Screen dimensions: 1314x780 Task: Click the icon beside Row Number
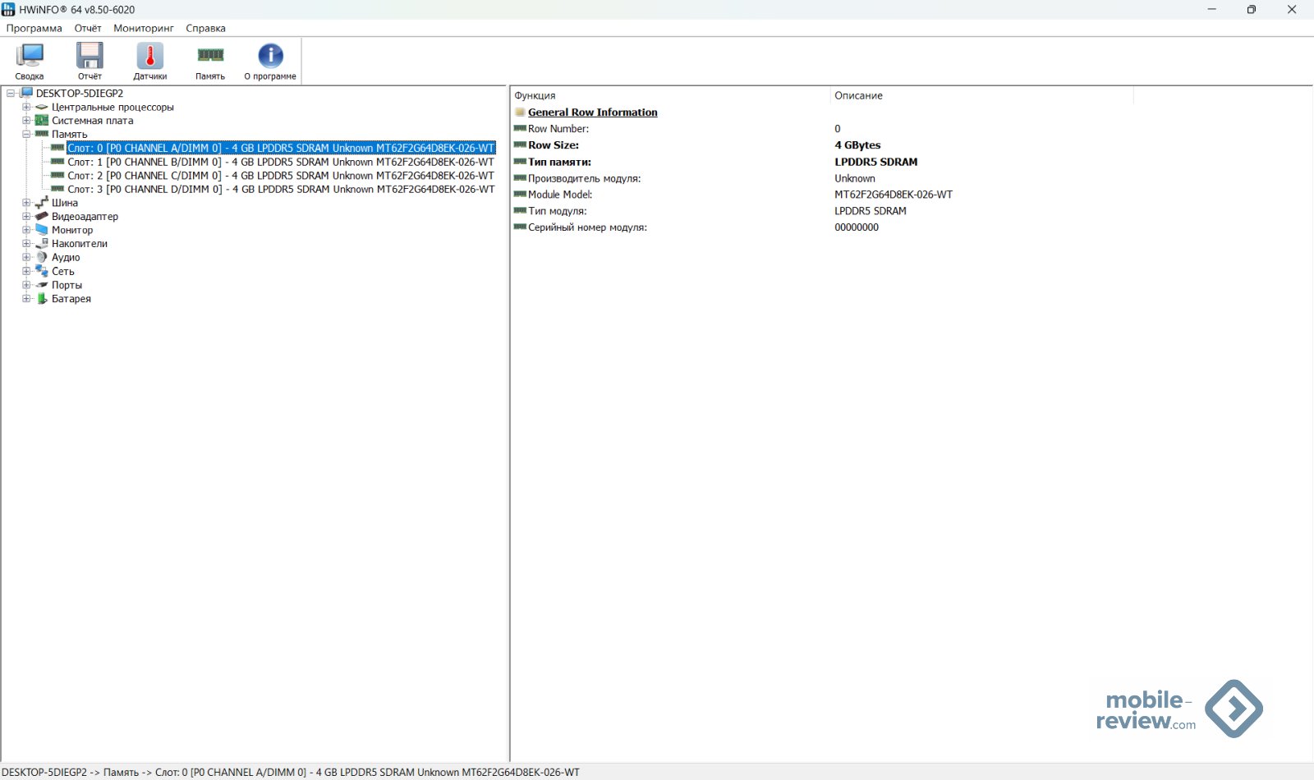(520, 128)
